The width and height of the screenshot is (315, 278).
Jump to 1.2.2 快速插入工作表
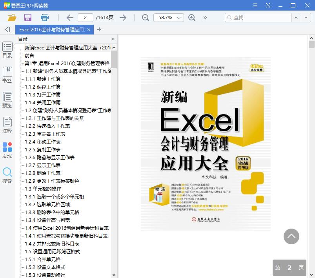pos(47,126)
